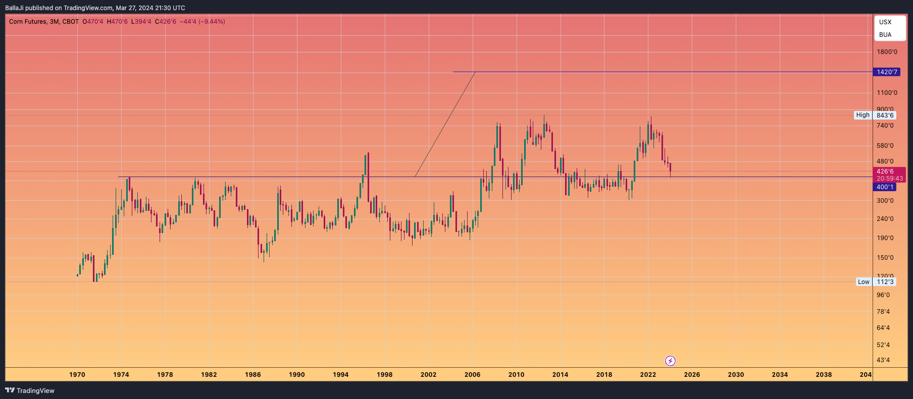Viewport: 913px width, 399px height.
Task: Click the Low 112'3 price label
Action: [x=877, y=282]
